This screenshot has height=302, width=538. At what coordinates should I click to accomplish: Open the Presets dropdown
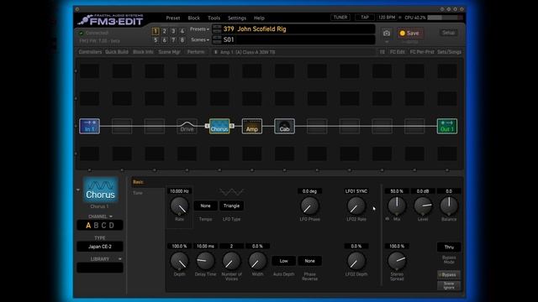pos(199,29)
